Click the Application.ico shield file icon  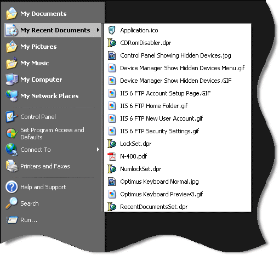pos(112,30)
